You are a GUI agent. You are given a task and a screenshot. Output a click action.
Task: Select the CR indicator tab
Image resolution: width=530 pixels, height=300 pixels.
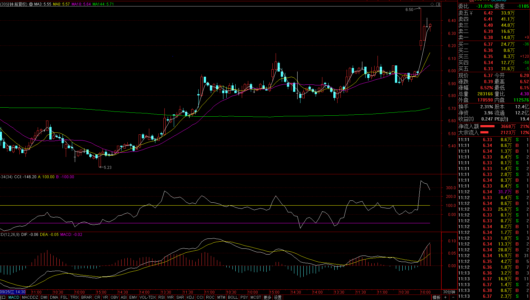97,297
